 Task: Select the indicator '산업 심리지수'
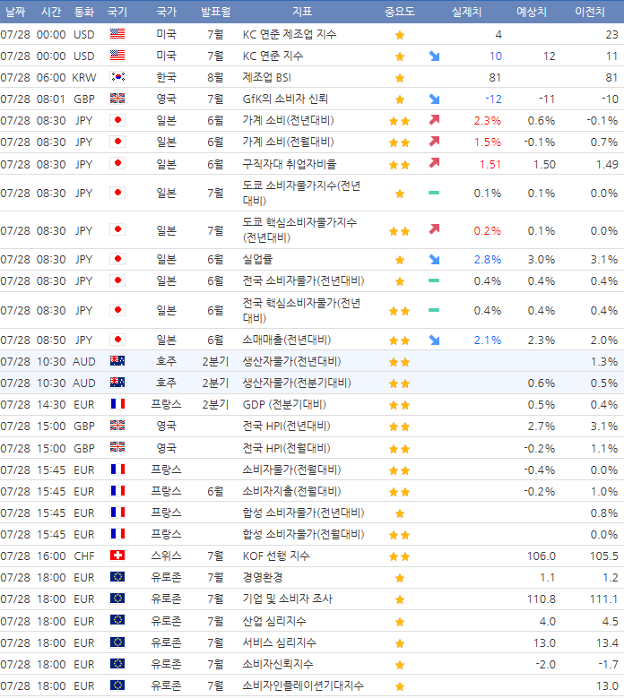point(274,621)
